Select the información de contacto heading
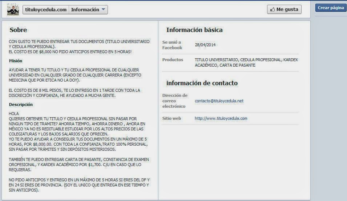Image resolution: width=347 pixels, height=201 pixels. pyautogui.click(x=202, y=83)
